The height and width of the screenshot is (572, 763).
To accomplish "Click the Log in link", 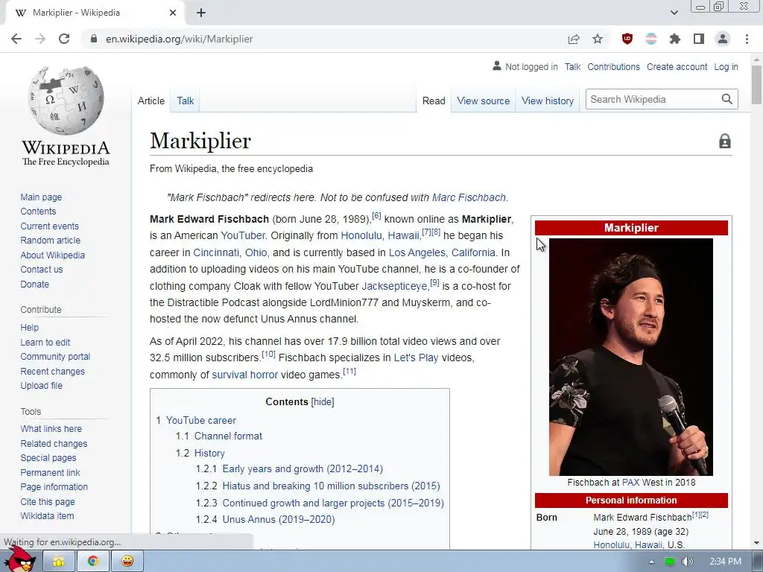I will coord(726,66).
